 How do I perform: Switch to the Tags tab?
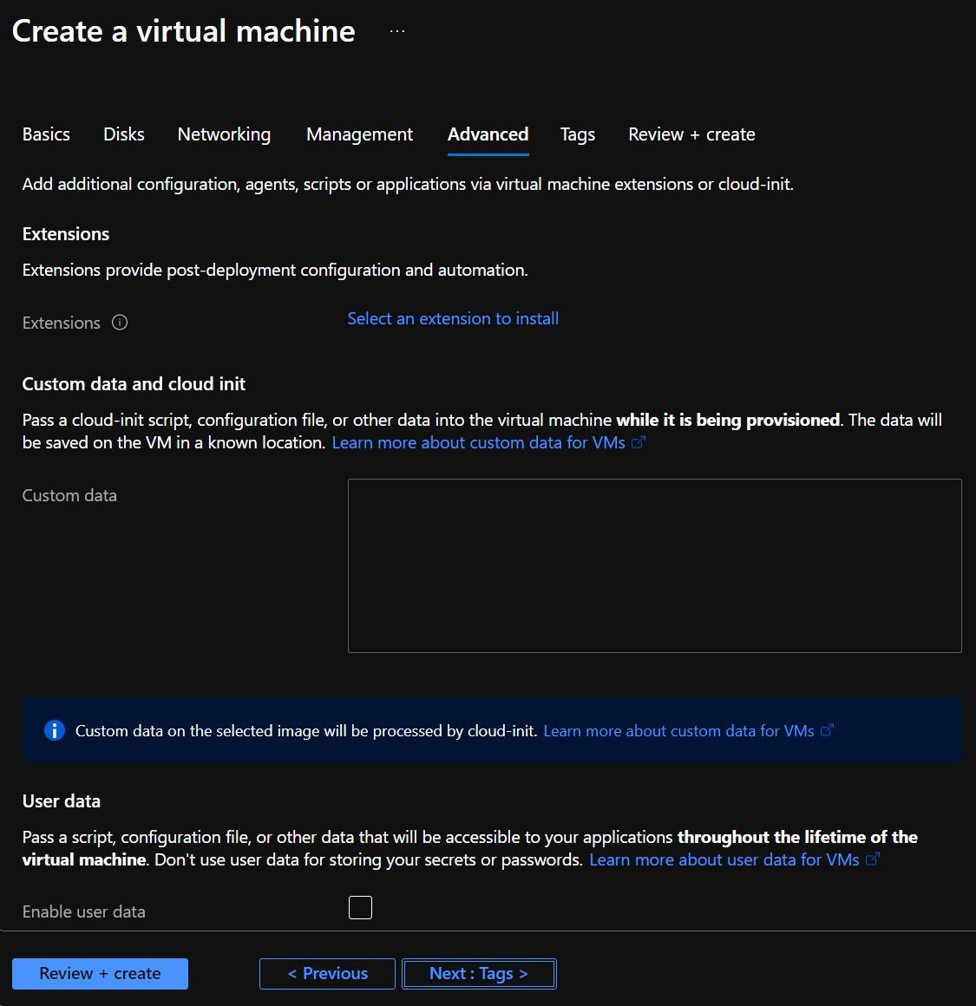(x=577, y=134)
